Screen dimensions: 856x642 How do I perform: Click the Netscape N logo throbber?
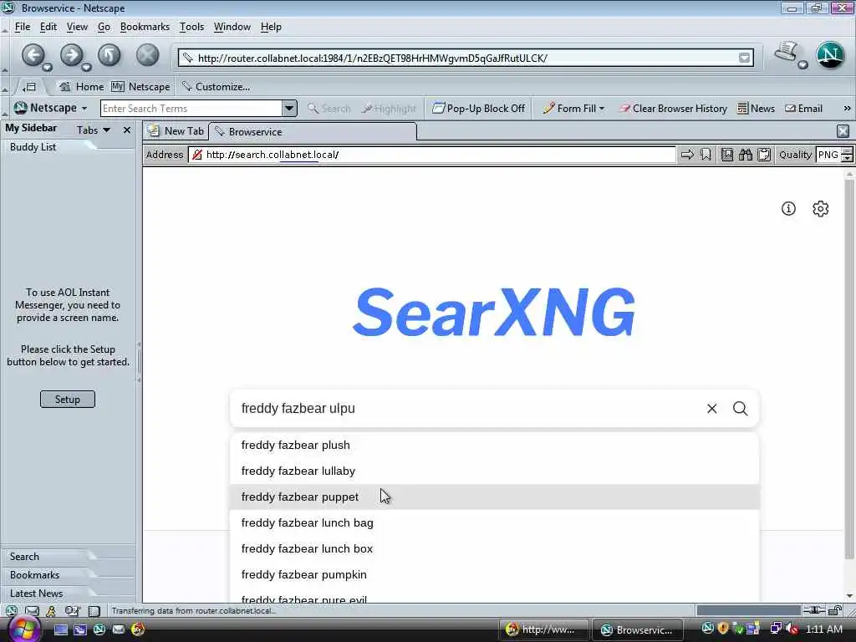click(830, 54)
